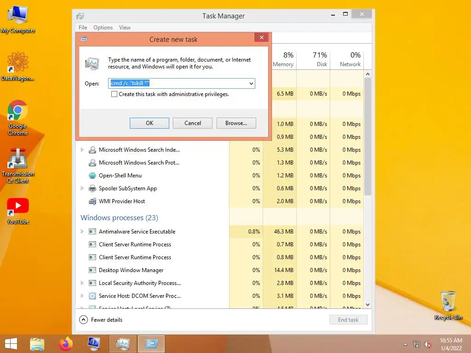The height and width of the screenshot is (353, 471).
Task: Enable create task with administrative privileges
Action: tap(114, 94)
